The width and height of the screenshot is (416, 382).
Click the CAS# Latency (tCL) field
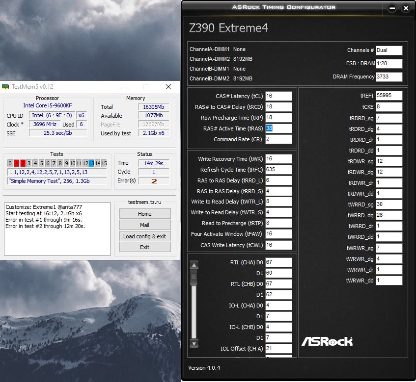point(278,96)
